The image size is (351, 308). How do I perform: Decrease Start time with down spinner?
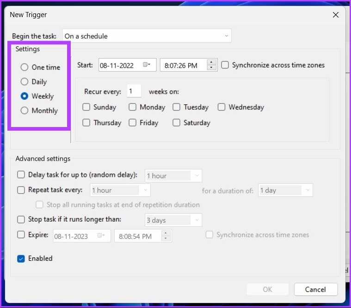click(x=211, y=68)
